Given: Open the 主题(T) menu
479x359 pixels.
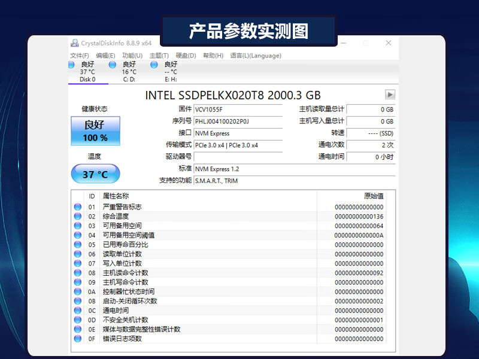Looking at the screenshot, I should click(159, 56).
